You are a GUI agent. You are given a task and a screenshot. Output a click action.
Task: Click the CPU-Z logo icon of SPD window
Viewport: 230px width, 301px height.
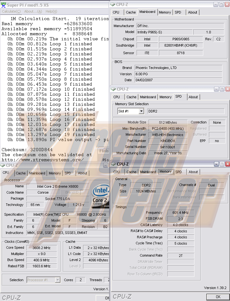pyautogui.click(x=113, y=89)
